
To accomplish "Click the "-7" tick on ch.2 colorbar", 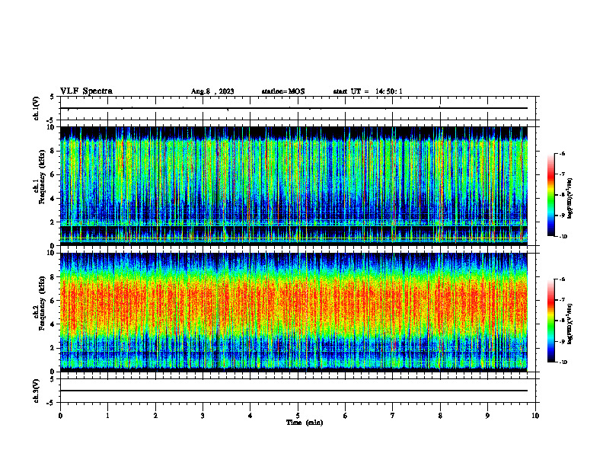I will (x=562, y=300).
